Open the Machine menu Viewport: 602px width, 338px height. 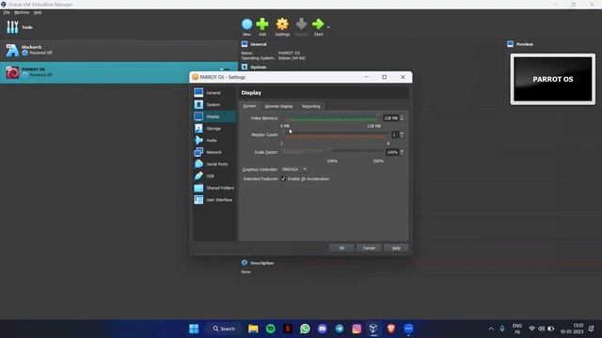coord(22,12)
